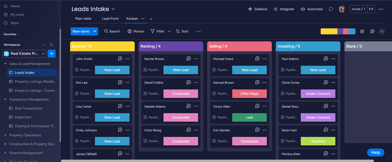Open Eric Daniels card options menu

coord(265,130)
